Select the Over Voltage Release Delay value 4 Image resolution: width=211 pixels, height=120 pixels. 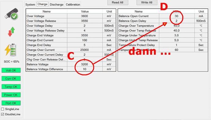[x=85, y=30]
